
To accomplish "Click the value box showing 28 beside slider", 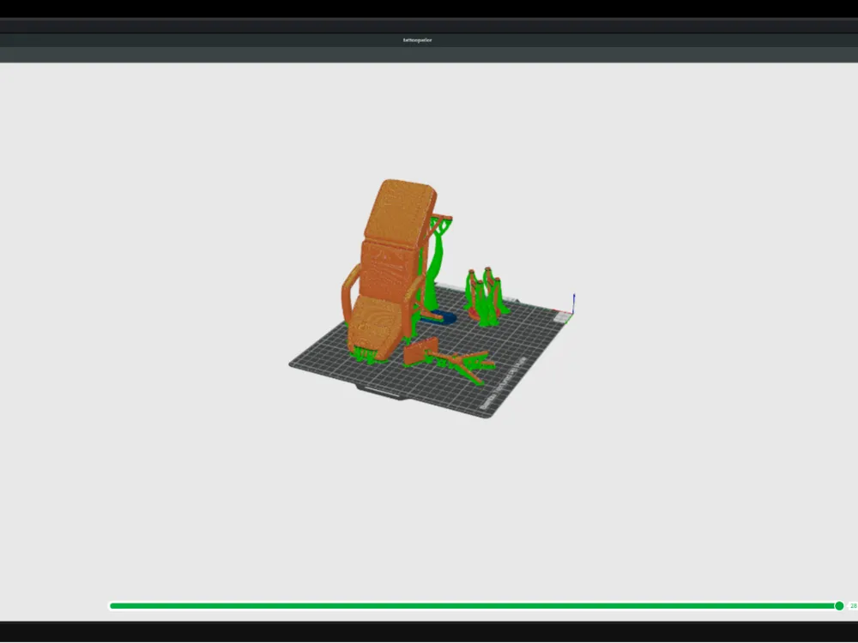I will coord(853,606).
